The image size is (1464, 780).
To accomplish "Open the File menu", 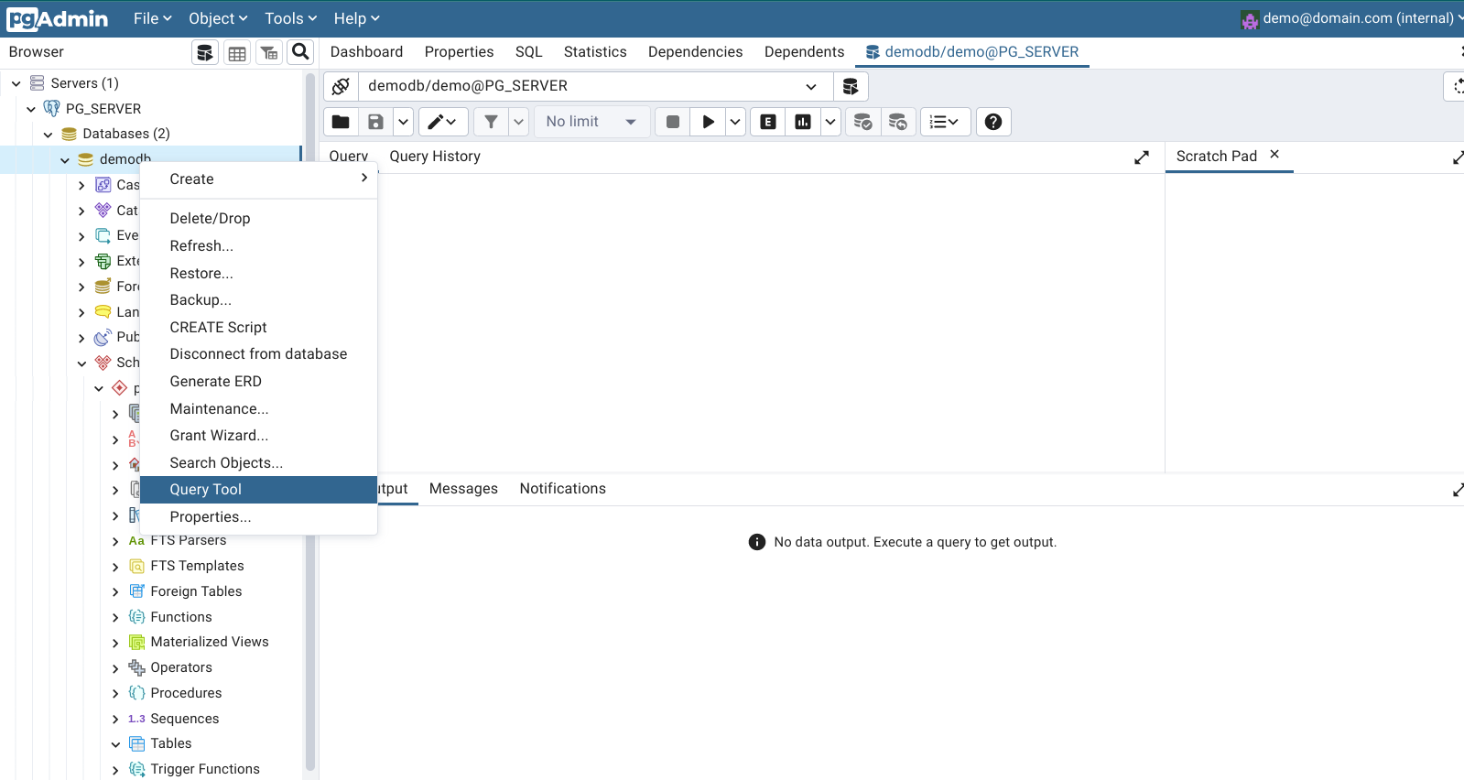I will pos(152,18).
